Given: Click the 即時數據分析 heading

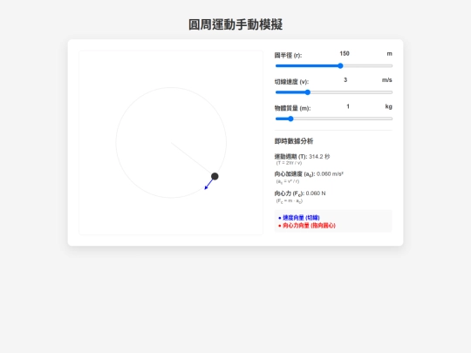Looking at the screenshot, I should (294, 141).
